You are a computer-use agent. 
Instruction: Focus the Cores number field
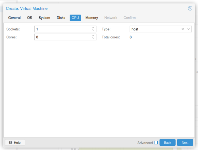(62, 37)
